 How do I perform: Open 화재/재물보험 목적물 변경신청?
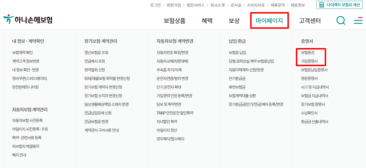[x=107, y=79]
